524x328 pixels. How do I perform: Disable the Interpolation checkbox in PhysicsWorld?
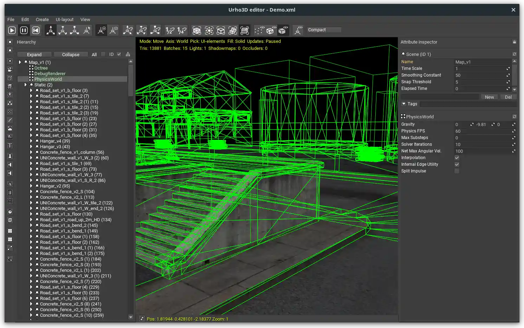(457, 158)
